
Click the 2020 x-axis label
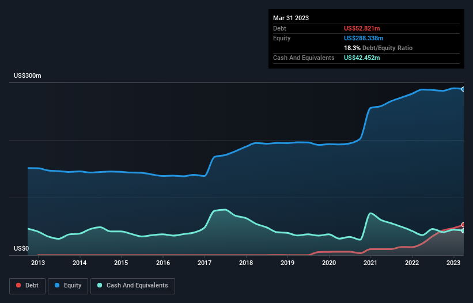click(329, 263)
